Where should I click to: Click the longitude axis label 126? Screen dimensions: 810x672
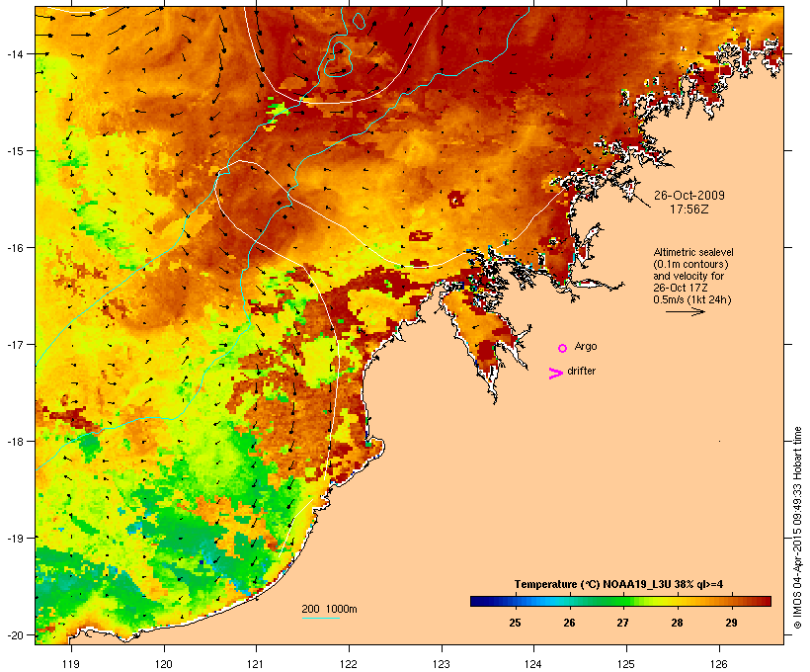pos(718,664)
